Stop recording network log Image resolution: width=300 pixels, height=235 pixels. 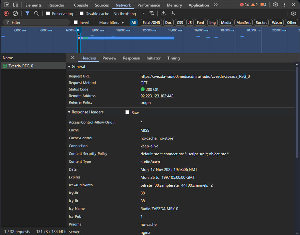(x=6, y=13)
